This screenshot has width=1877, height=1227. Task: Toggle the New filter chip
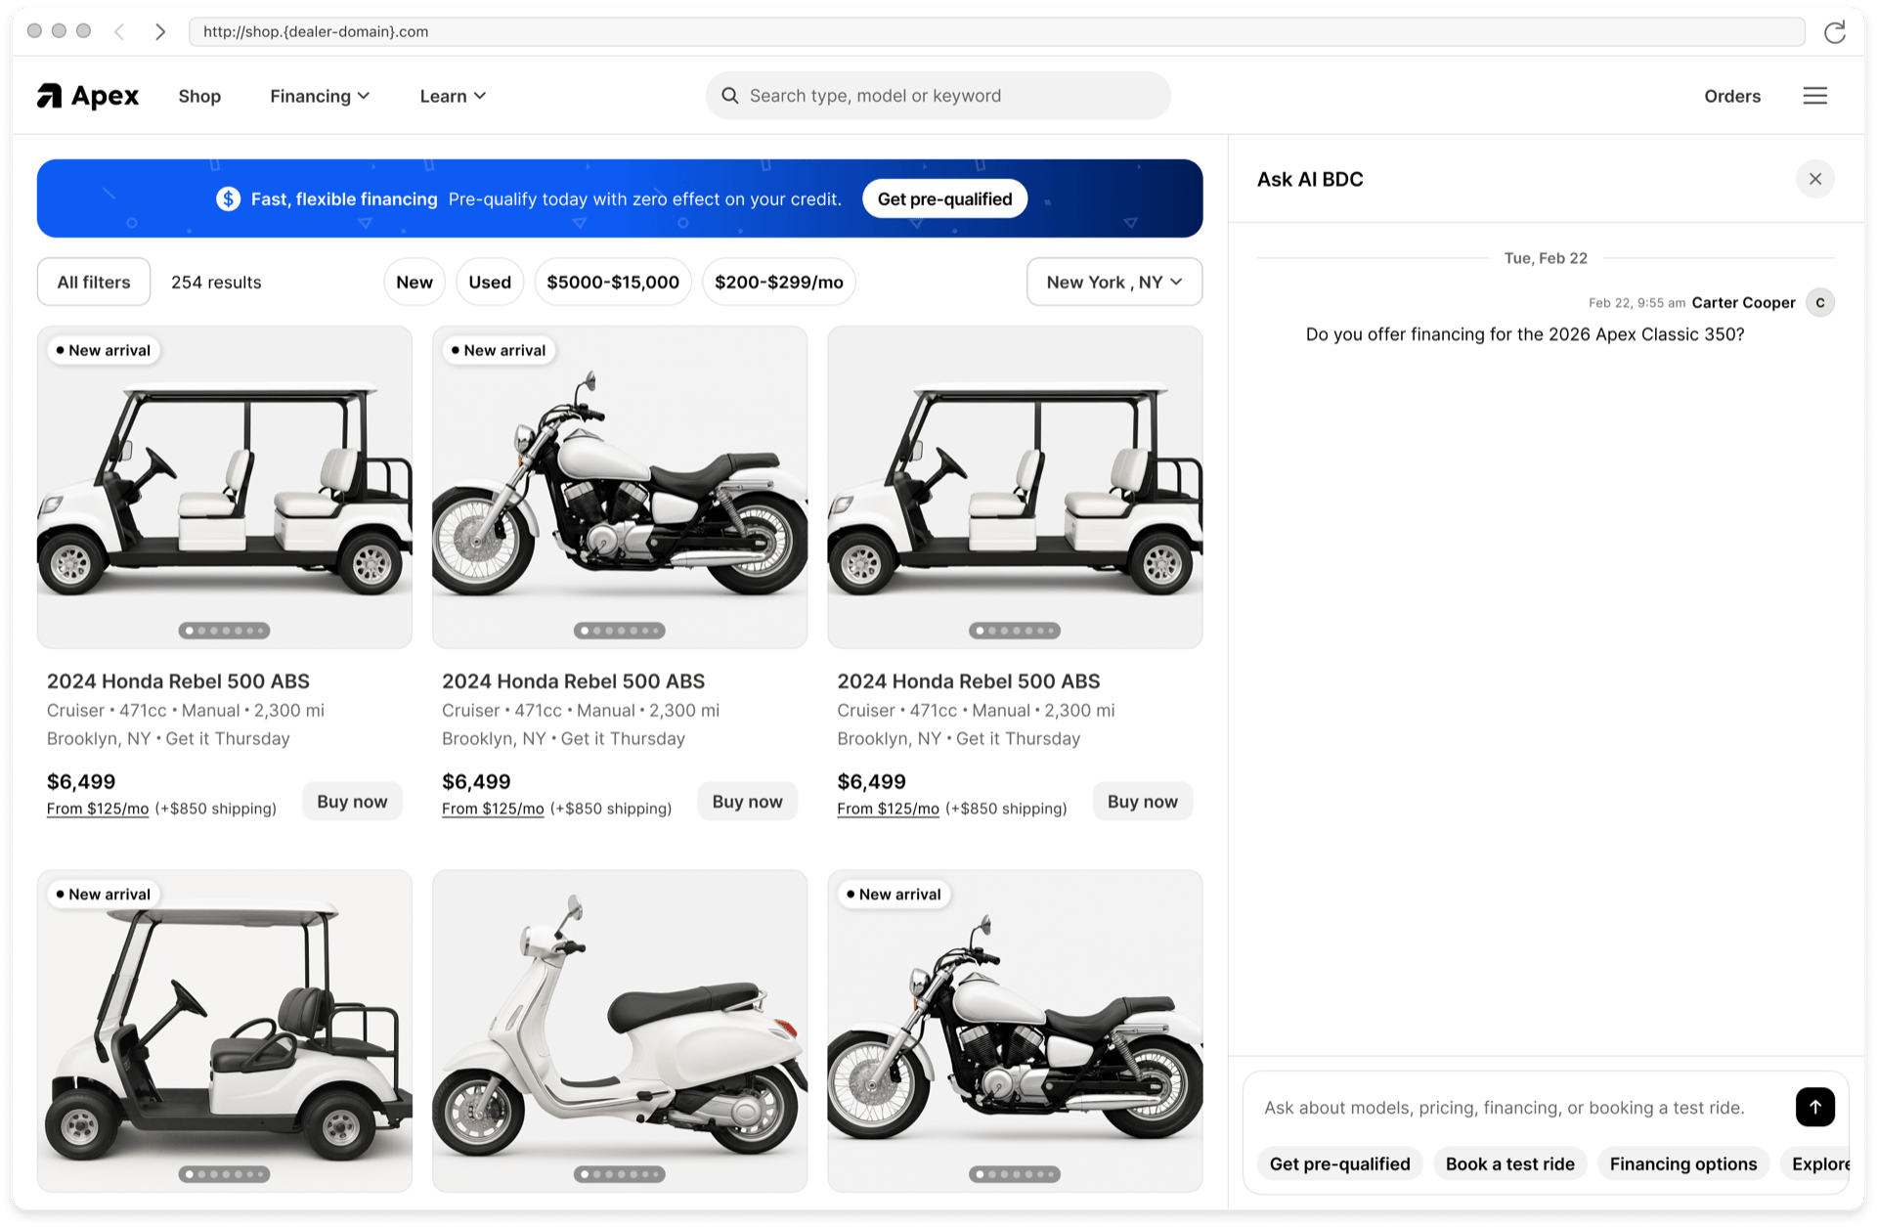[x=415, y=282]
